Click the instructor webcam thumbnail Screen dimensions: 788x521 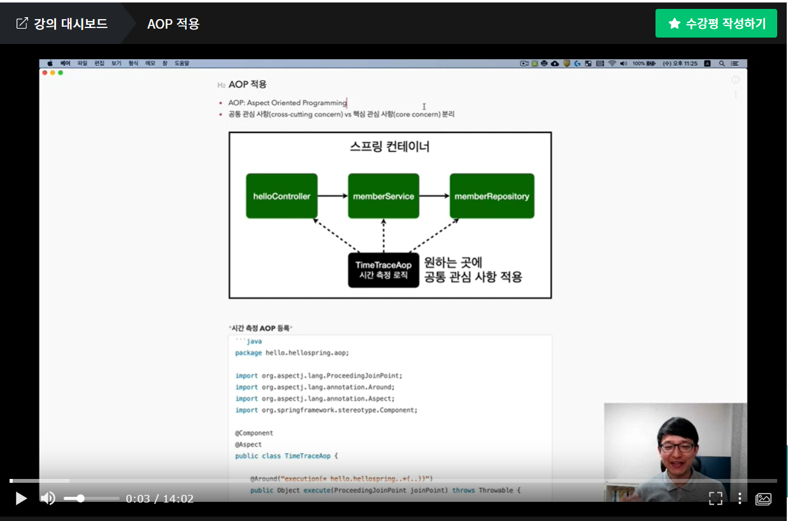(675, 452)
